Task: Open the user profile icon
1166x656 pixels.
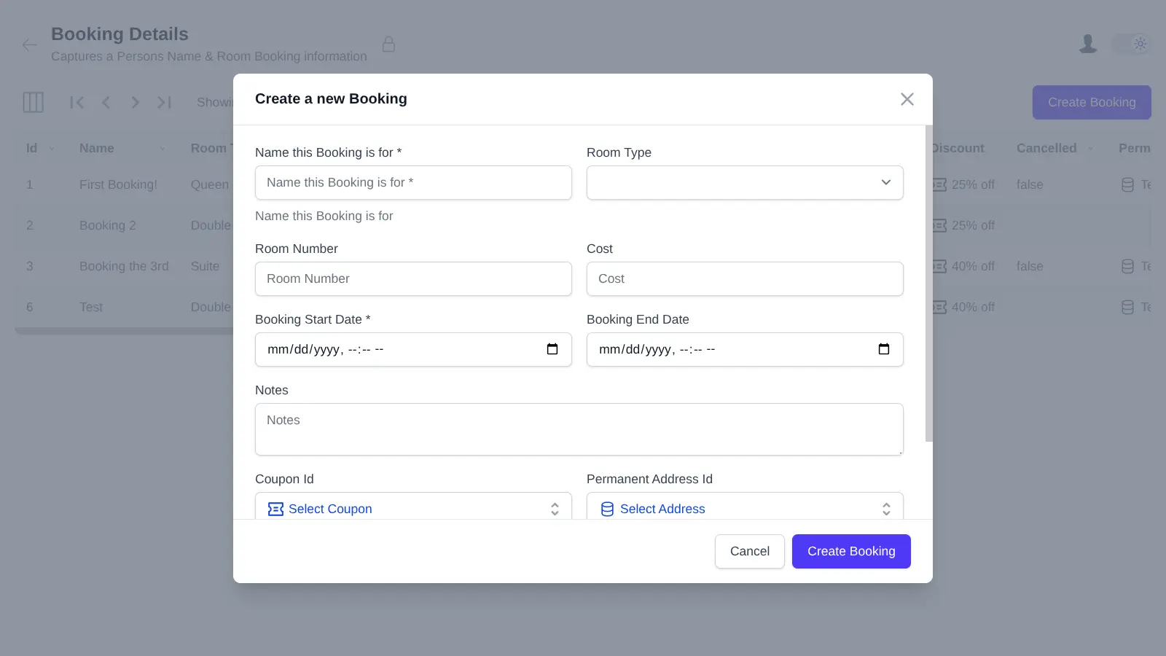Action: (1088, 44)
